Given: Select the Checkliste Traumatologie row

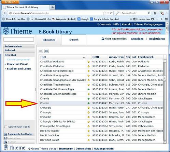Looking at the screenshot, I should [101, 85].
